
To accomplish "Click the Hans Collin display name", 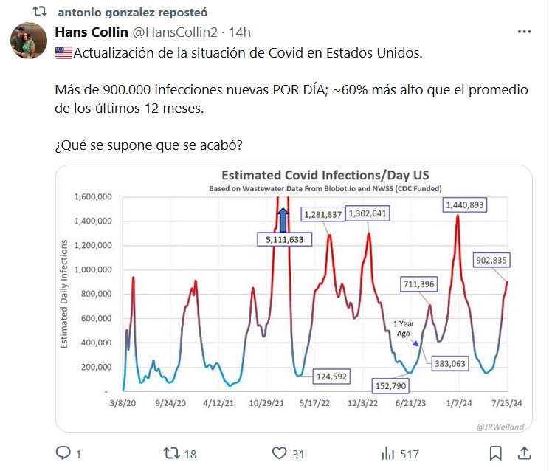I will click(91, 32).
